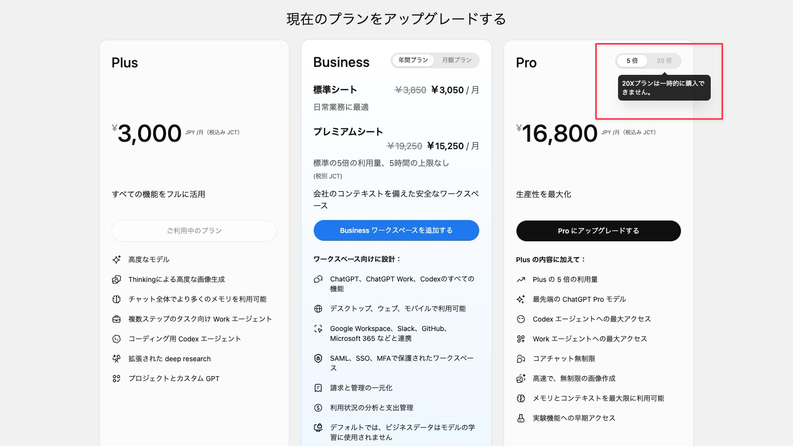Click the coin icon beside 利用状況の分析と支出管理
Screen dimensions: 793x446
pyautogui.click(x=318, y=408)
